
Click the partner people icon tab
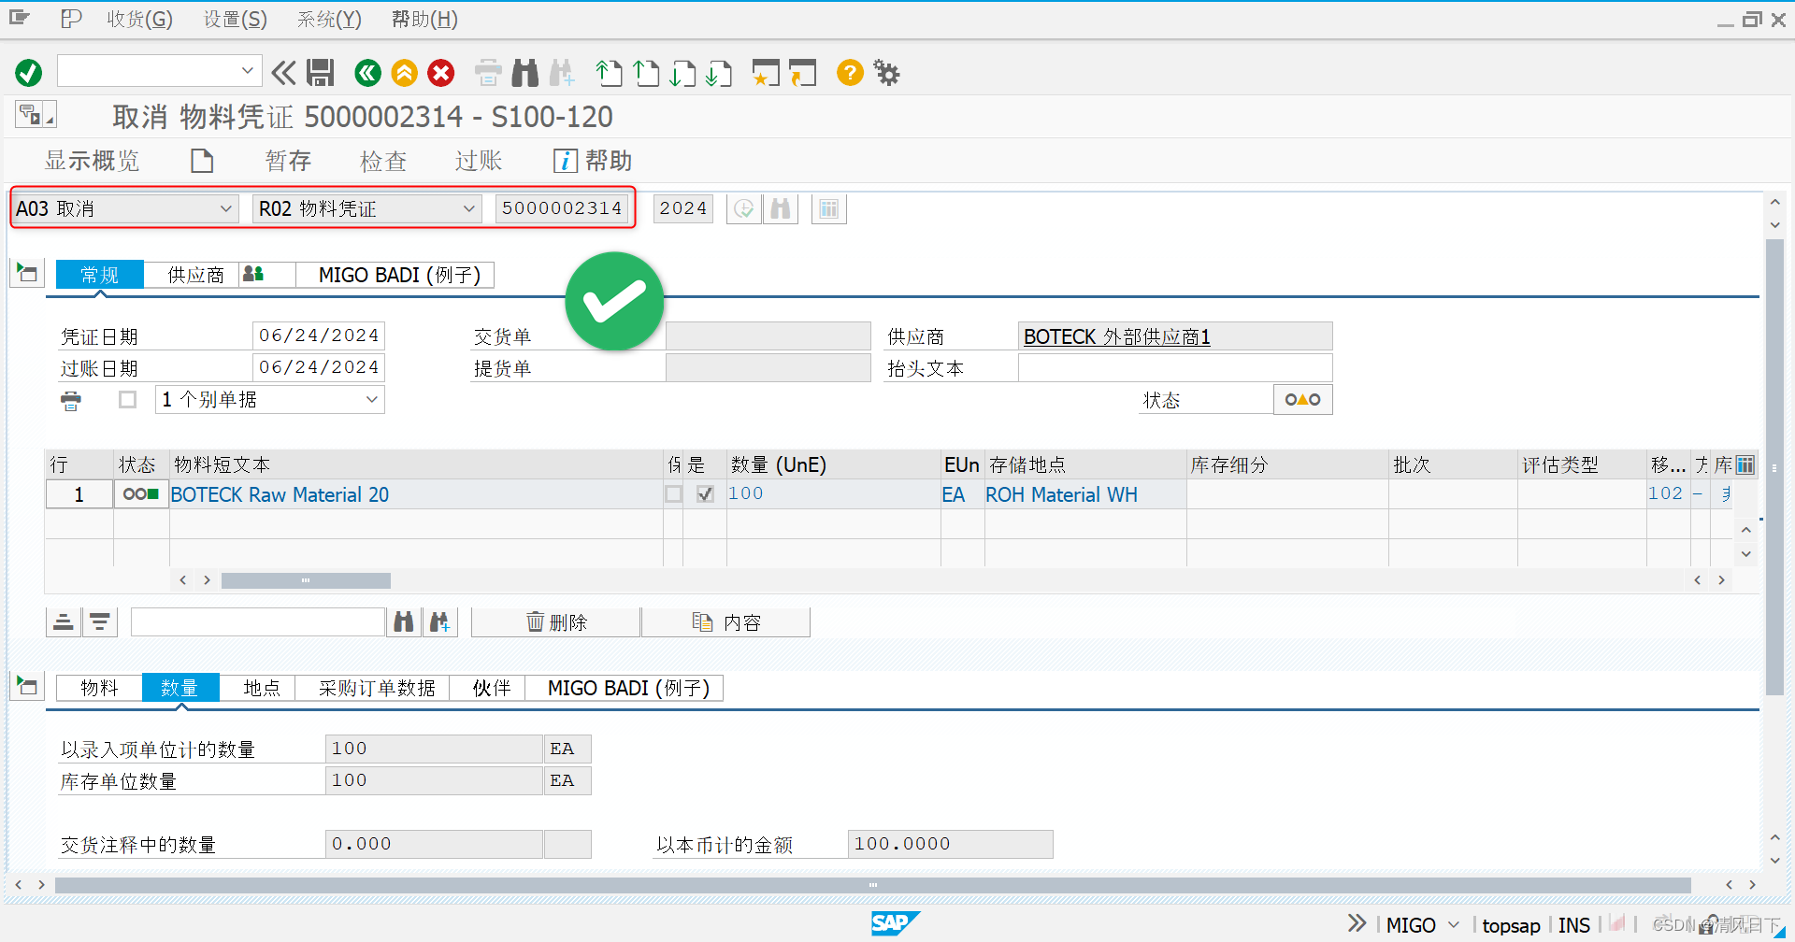(x=253, y=274)
